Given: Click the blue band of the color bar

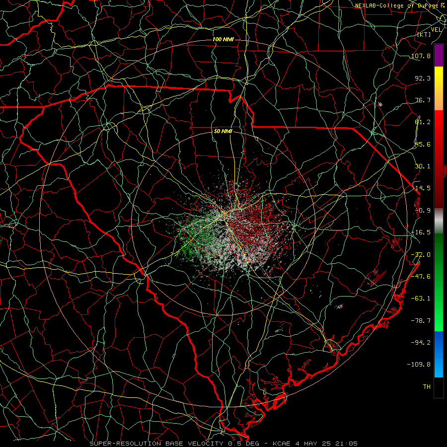Looking at the screenshot, I should [x=439, y=354].
